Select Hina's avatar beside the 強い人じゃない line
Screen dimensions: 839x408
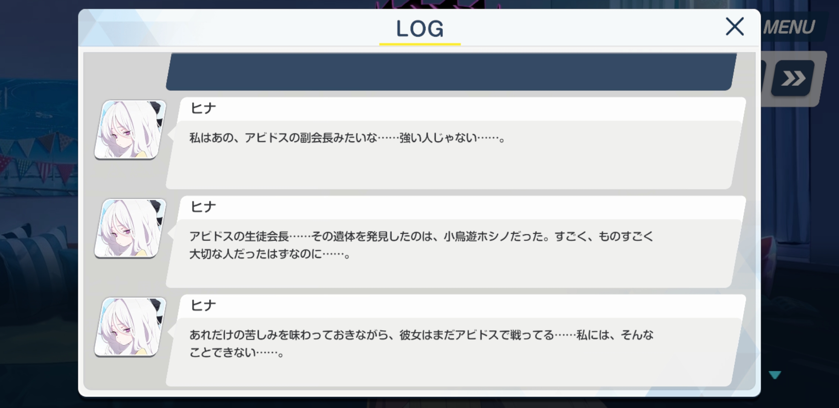point(130,130)
